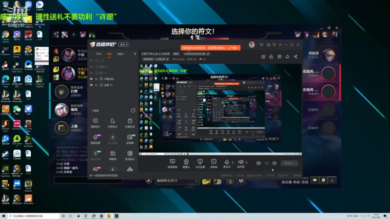This screenshot has height=219, width=390.
Task: Open the 房管助手 tool
Action: point(113,123)
